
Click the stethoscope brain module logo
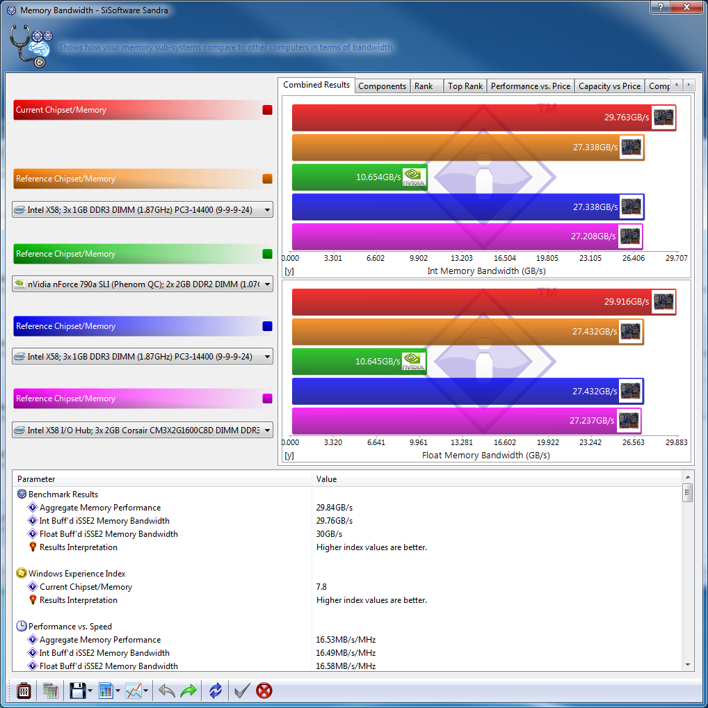pyautogui.click(x=31, y=46)
